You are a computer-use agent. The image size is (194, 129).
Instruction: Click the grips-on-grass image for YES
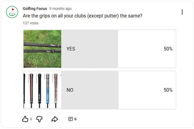42,49
